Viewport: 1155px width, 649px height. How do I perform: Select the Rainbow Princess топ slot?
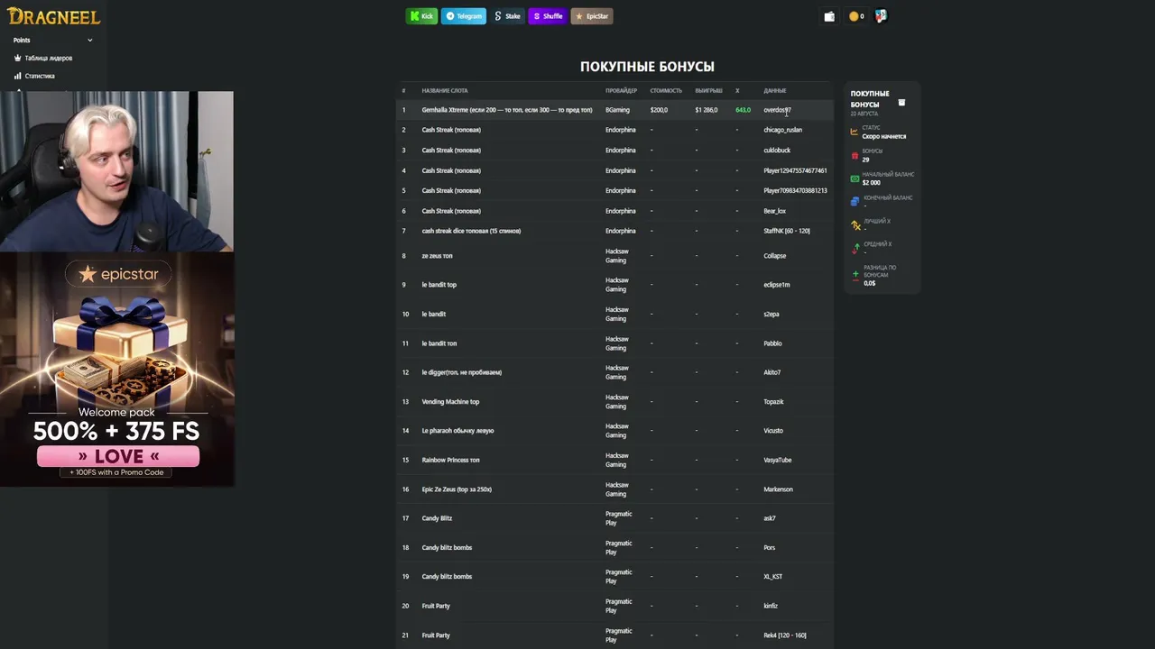(450, 461)
